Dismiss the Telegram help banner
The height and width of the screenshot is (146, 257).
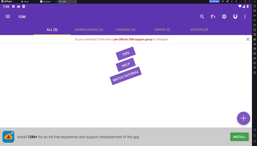[248, 39]
